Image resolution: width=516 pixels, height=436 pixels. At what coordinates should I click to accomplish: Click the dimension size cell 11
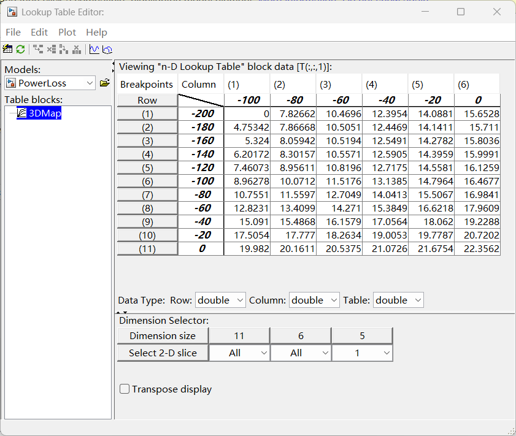[239, 335]
